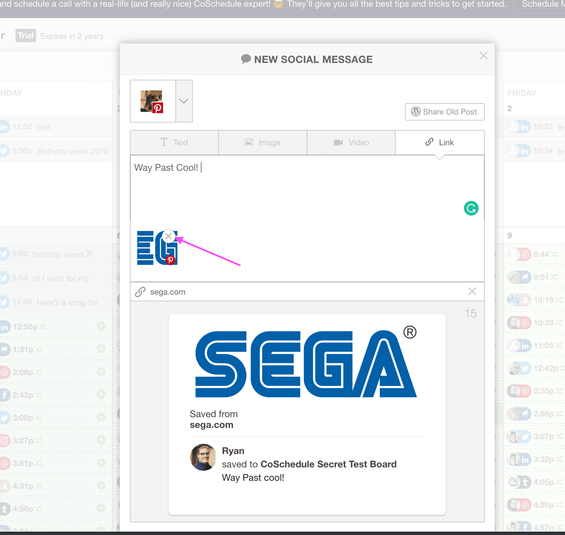Open the 12:42p Twitter slot
The width and height of the screenshot is (565, 535).
(x=534, y=368)
